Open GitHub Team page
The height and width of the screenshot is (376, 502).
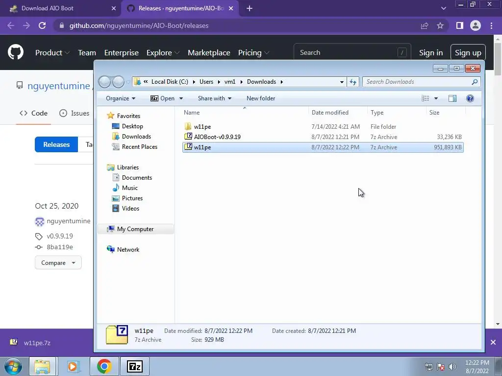click(87, 52)
